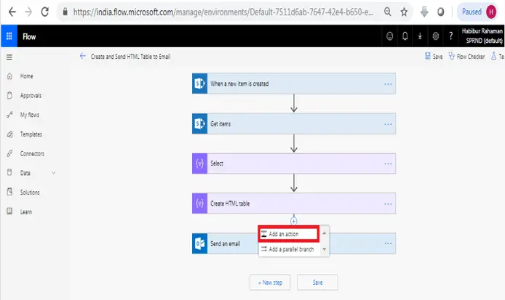Choose Add a parallel branch
Image resolution: width=505 pixels, height=300 pixels.
coord(289,249)
